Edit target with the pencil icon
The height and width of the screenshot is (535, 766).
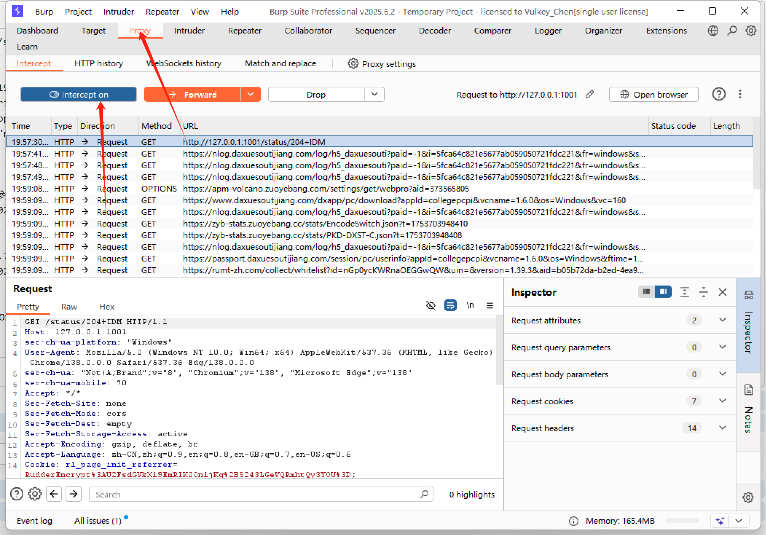pyautogui.click(x=590, y=95)
